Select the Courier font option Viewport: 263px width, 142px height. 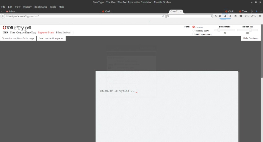tap(194, 27)
